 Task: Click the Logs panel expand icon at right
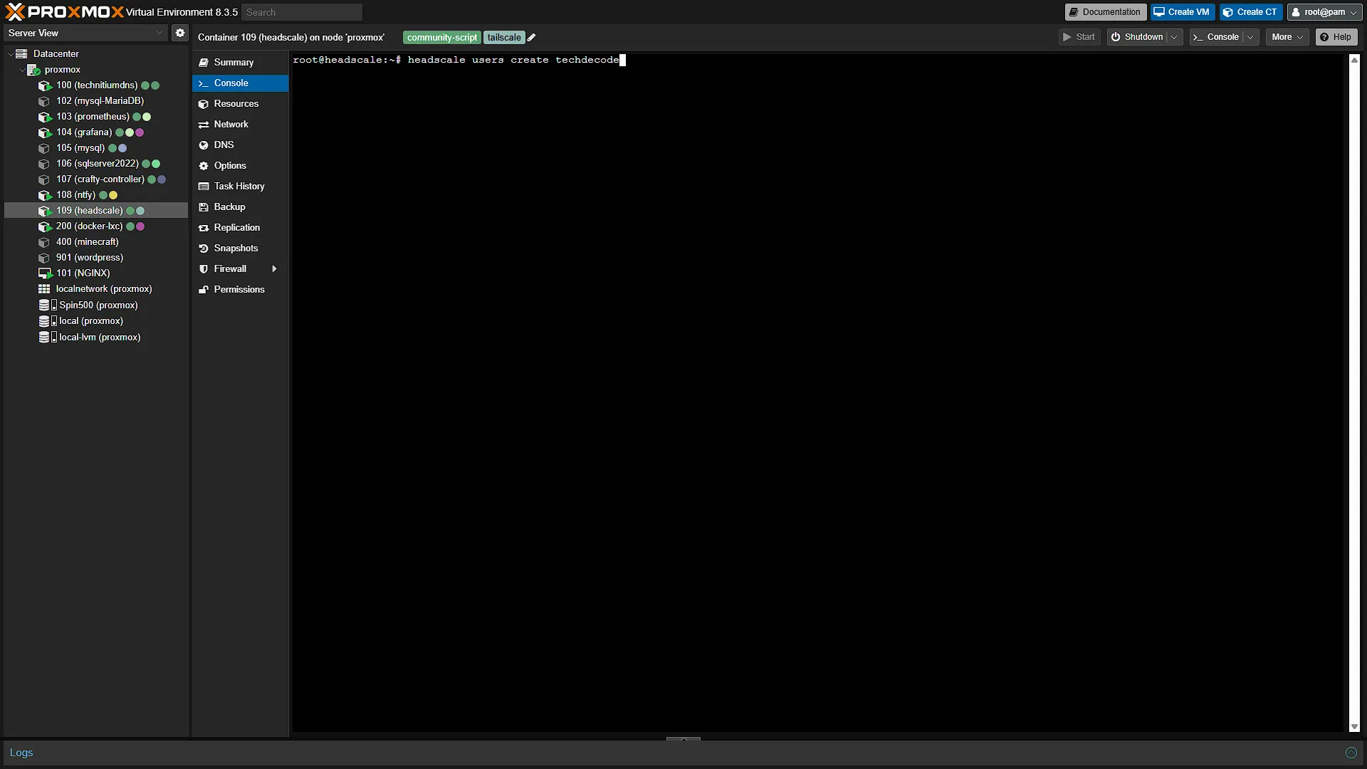click(1351, 753)
